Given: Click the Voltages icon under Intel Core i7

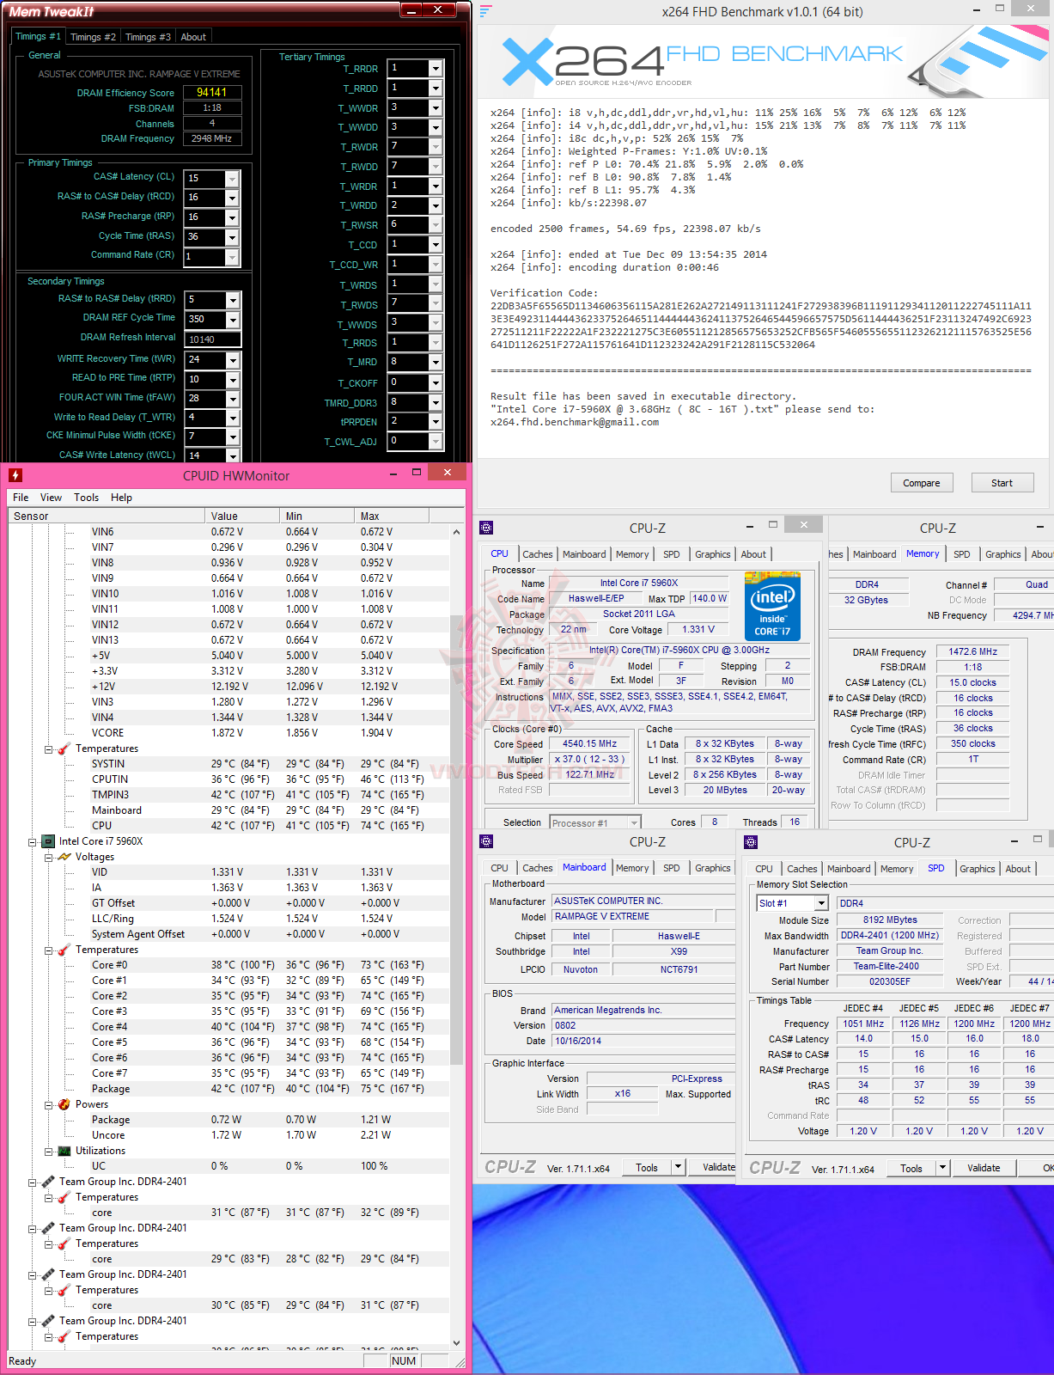Looking at the screenshot, I should click(64, 857).
